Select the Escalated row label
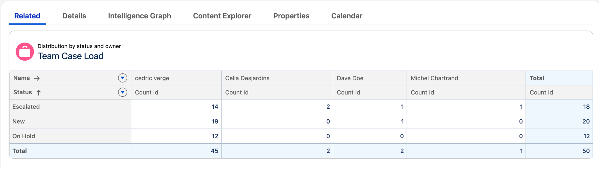This screenshot has width=599, height=169. pyautogui.click(x=26, y=107)
